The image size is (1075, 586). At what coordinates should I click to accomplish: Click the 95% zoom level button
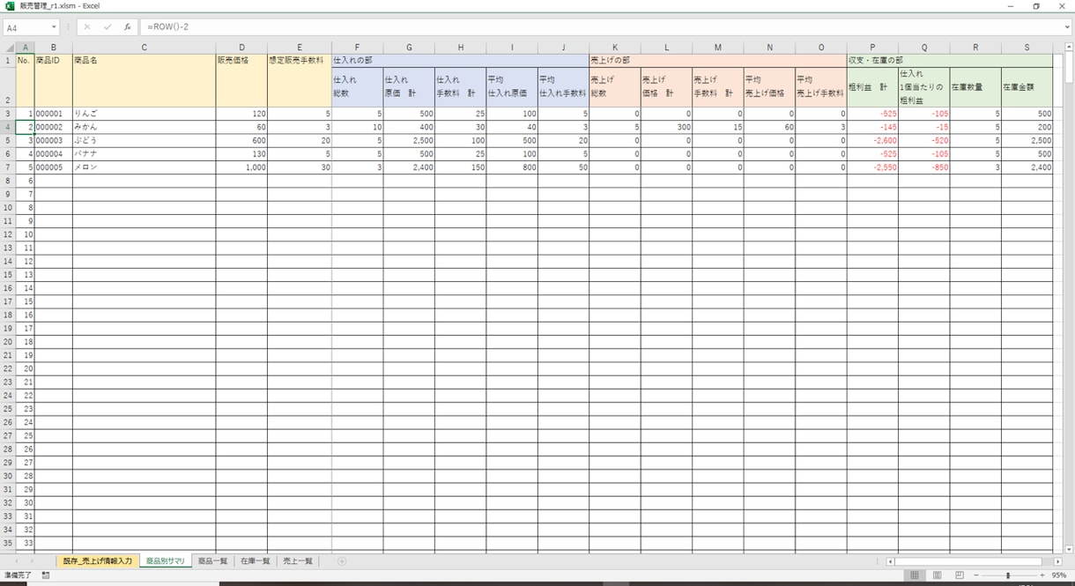pyautogui.click(x=1059, y=575)
